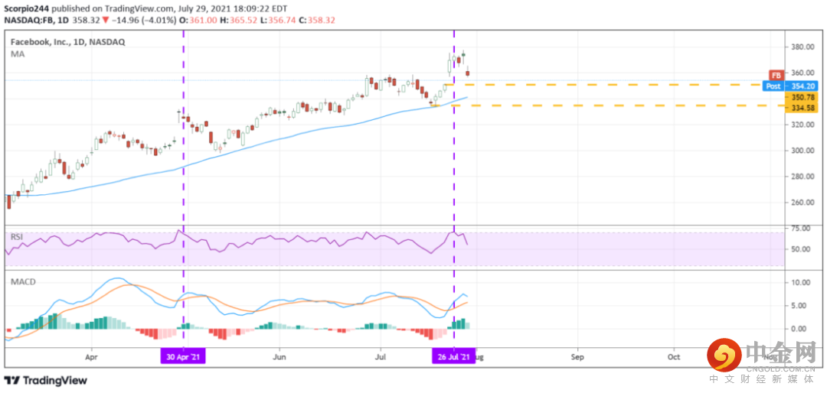This screenshot has width=827, height=393.
Task: Click the TradingView logo at bottom left
Action: (46, 380)
